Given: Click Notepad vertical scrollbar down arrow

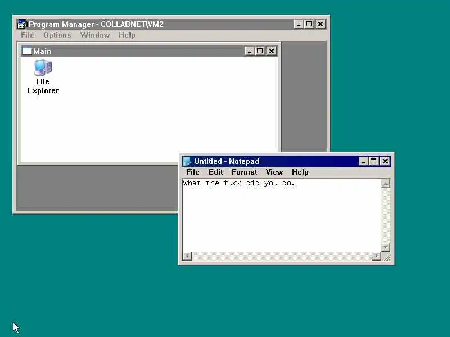Looking at the screenshot, I should tap(386, 247).
